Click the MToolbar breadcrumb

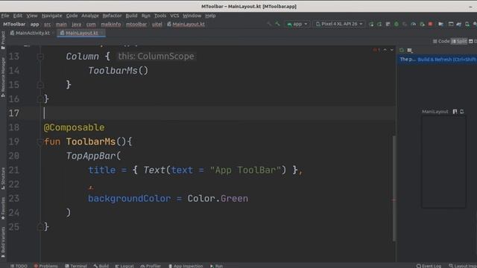click(14, 25)
